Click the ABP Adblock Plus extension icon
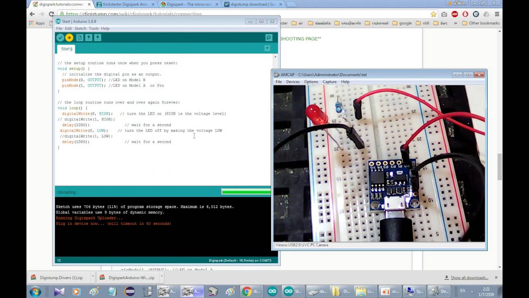This screenshot has width=529, height=298. [x=455, y=14]
